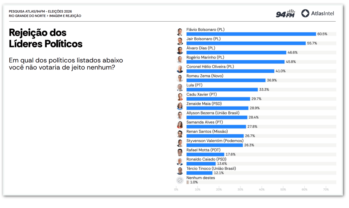Click Renan Santos's portrait icon

tap(180, 134)
